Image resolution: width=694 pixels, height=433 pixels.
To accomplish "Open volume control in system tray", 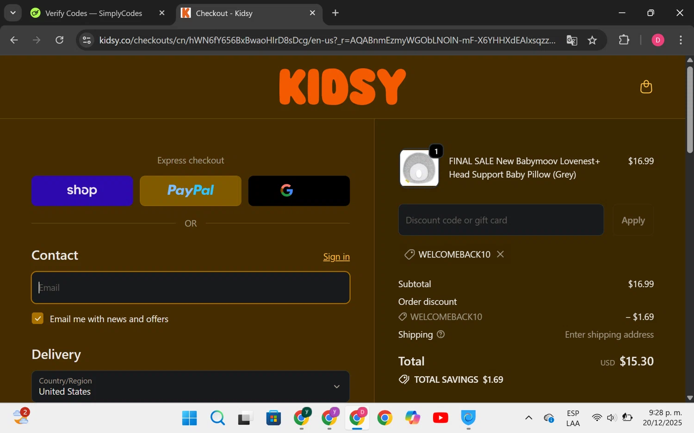I will tap(611, 418).
